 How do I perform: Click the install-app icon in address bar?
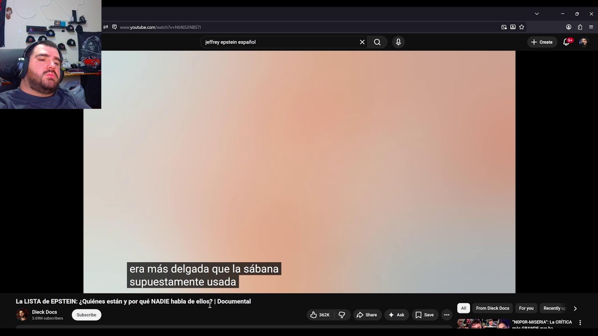pos(513,27)
